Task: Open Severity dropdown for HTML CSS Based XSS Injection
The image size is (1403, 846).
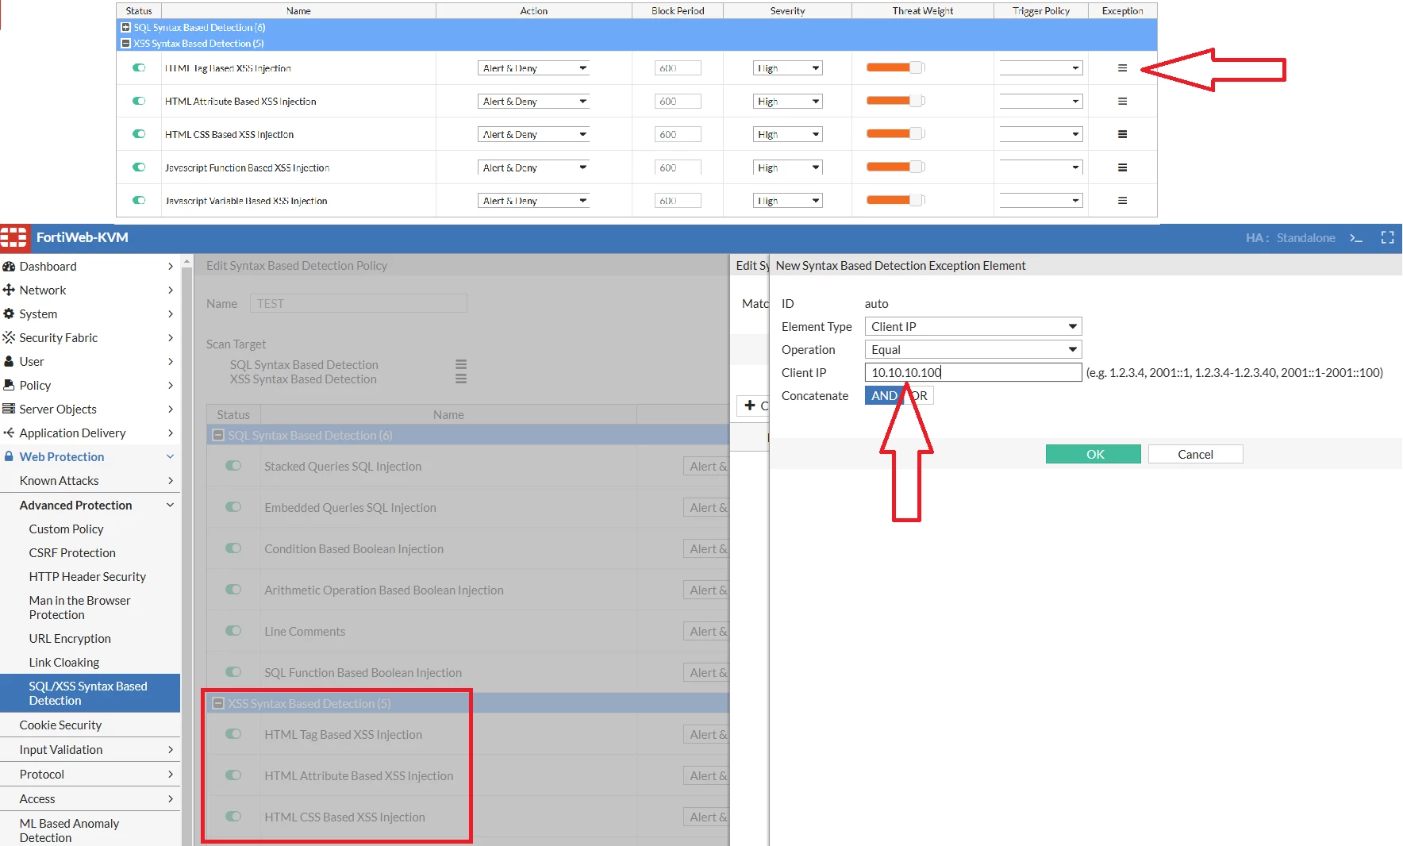Action: pyautogui.click(x=787, y=135)
